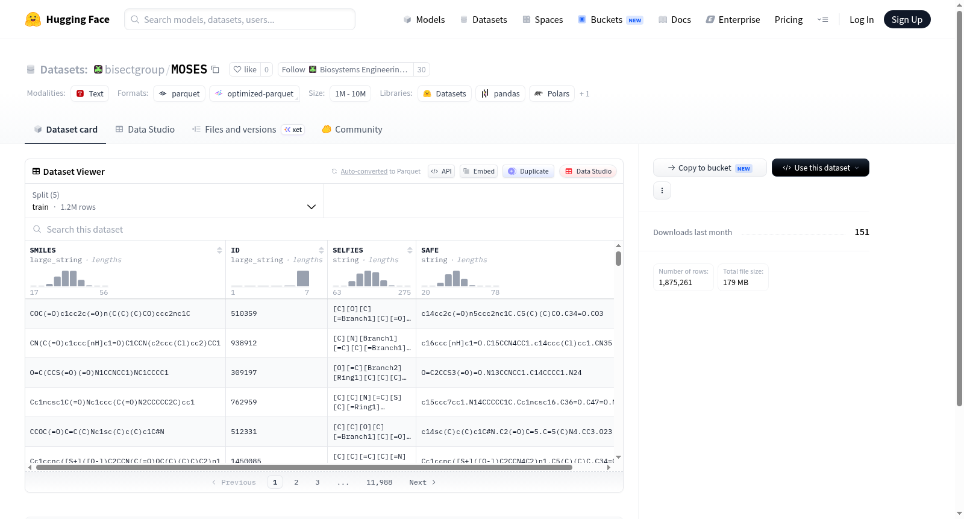Screen dimensions: 964x519
Task: Select the Text modality tag
Action: pyautogui.click(x=90, y=93)
